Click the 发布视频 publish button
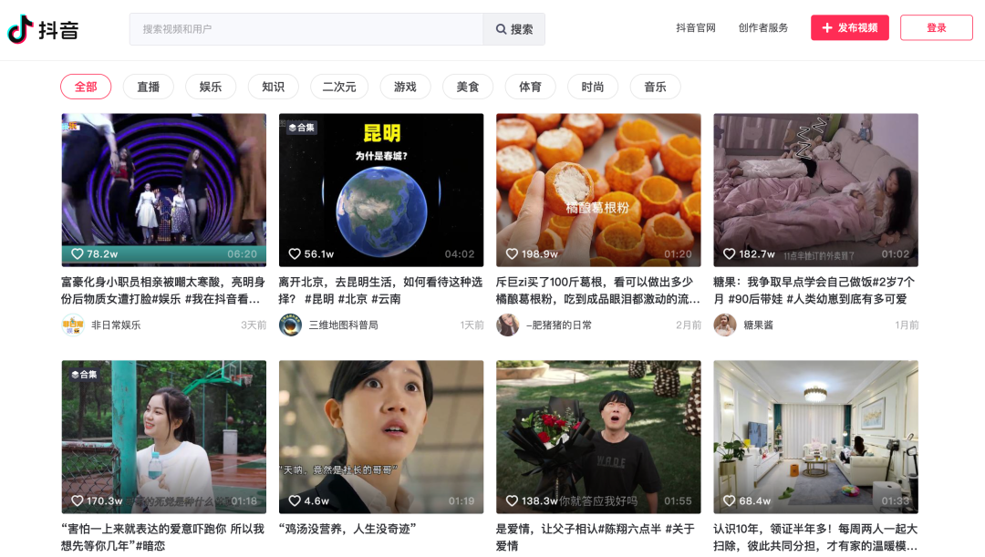This screenshot has height=557, width=985. point(850,27)
